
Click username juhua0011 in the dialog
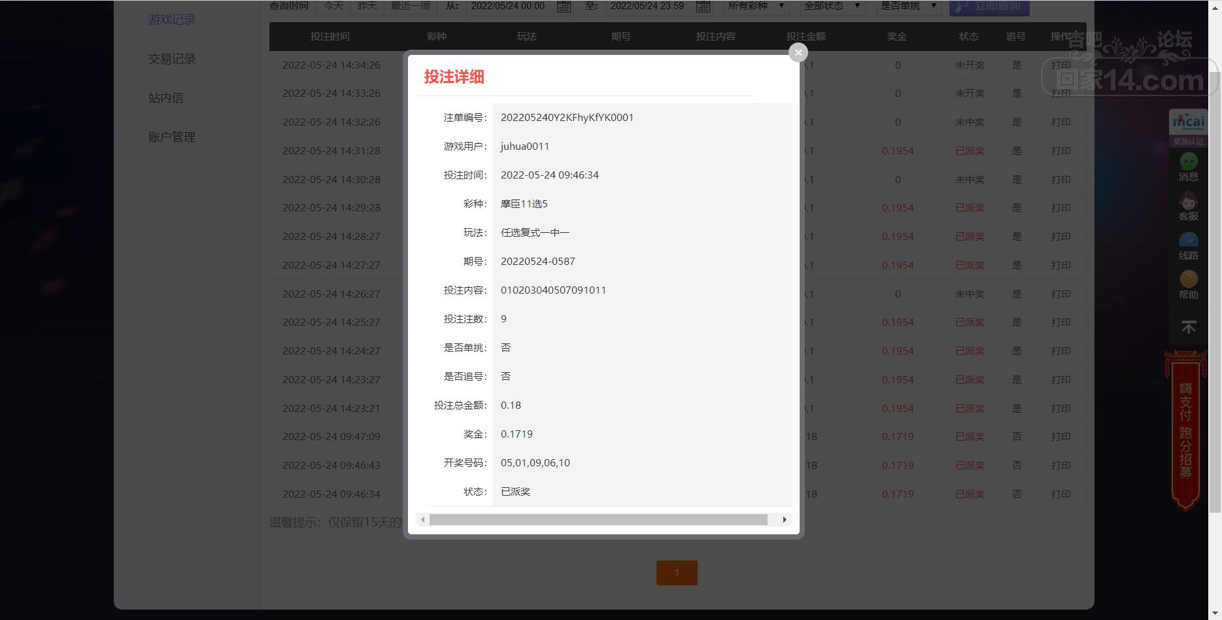pyautogui.click(x=525, y=146)
